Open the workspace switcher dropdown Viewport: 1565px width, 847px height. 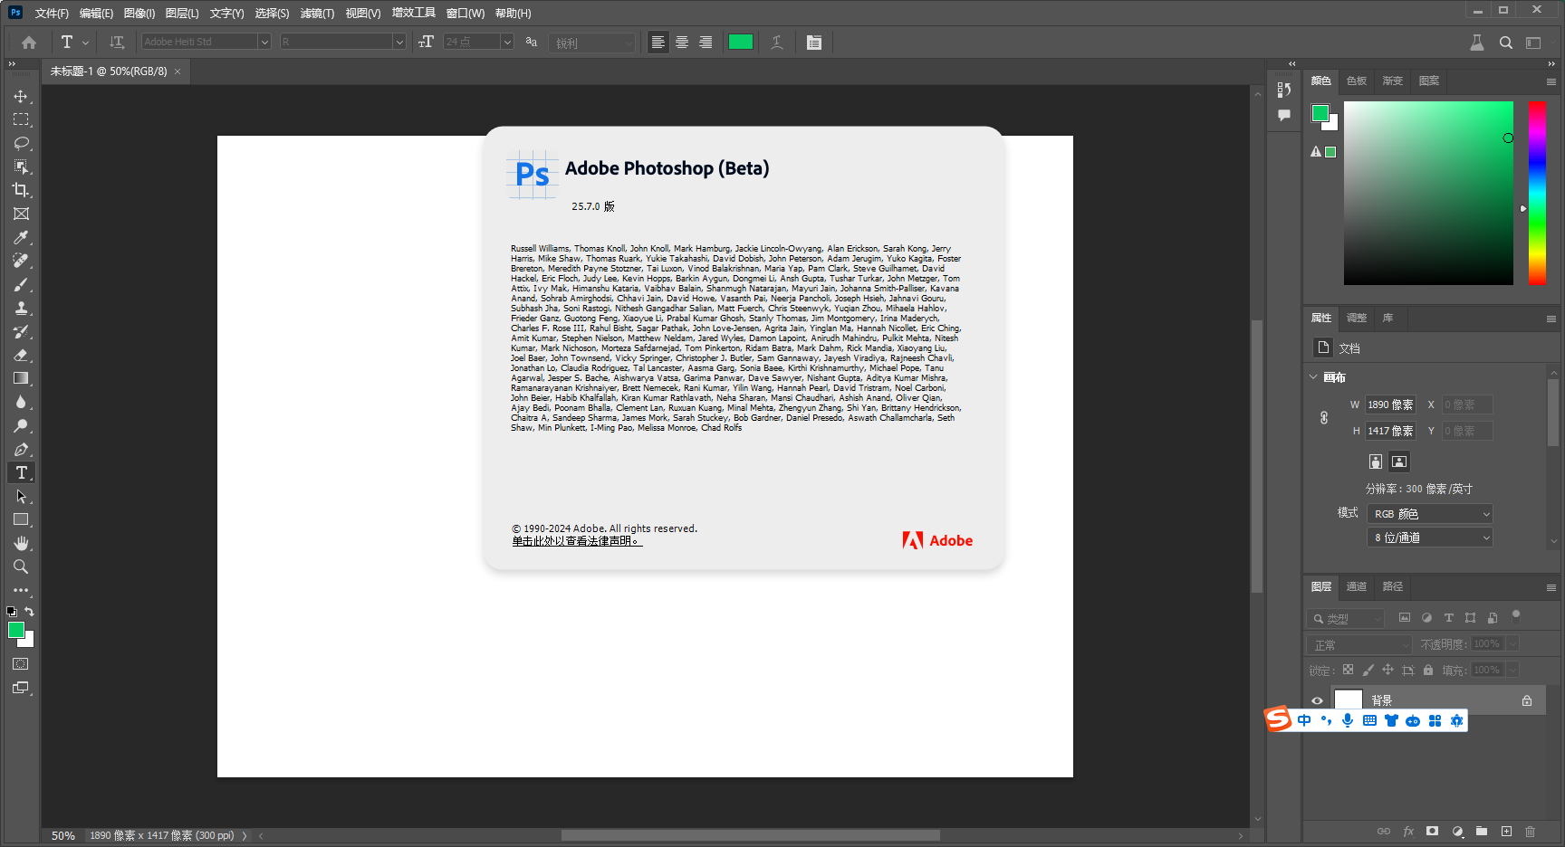(1533, 43)
